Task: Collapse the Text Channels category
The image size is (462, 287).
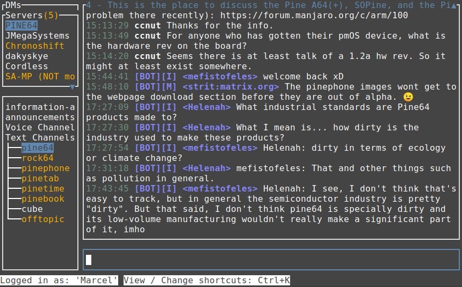Action: click(x=40, y=137)
